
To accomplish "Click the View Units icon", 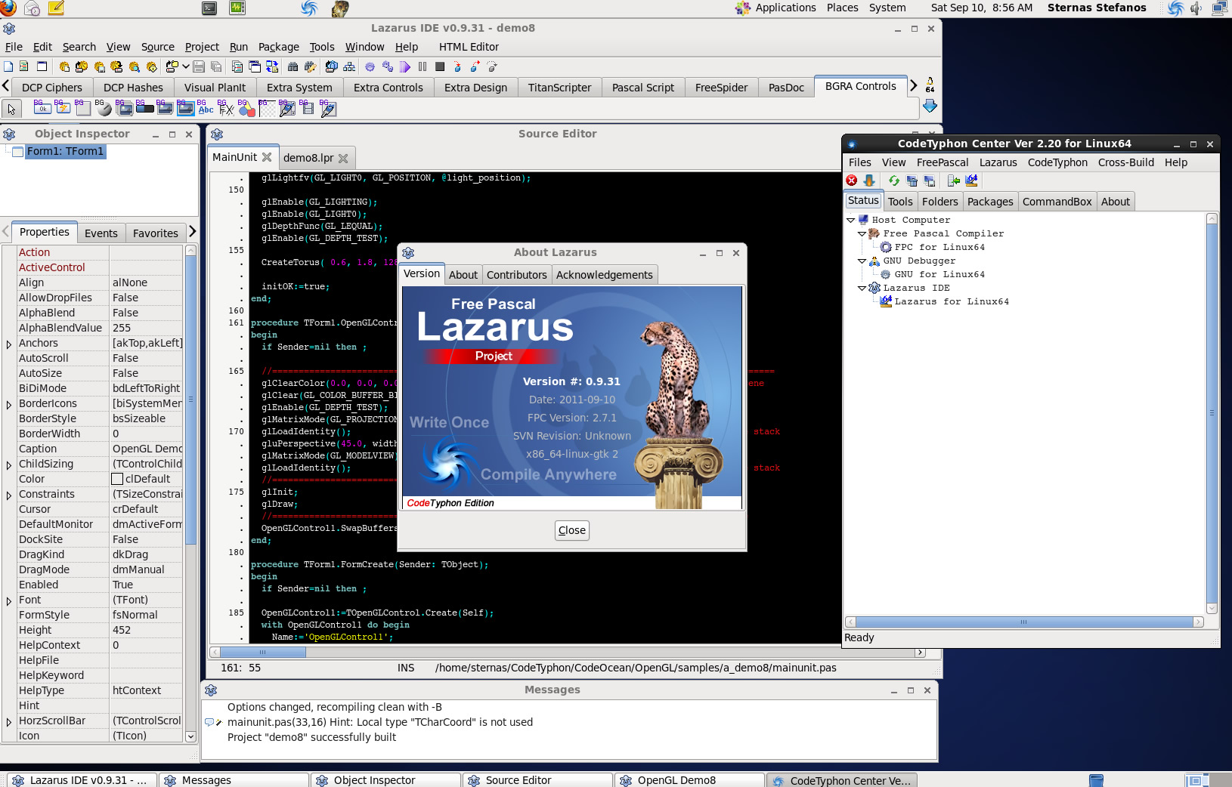I will [x=237, y=66].
